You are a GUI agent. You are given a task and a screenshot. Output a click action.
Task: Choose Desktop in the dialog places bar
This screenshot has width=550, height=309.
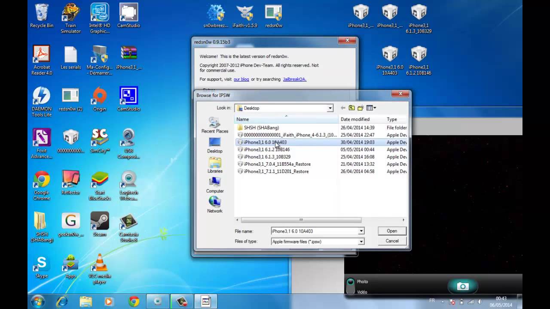[x=215, y=145]
